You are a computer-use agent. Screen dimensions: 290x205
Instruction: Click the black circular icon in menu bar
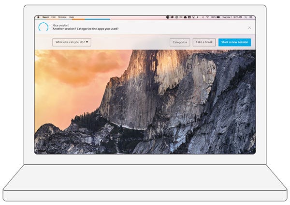tap(168, 17)
